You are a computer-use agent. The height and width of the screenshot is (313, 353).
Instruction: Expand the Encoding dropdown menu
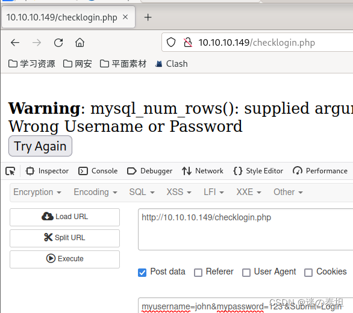(x=95, y=192)
